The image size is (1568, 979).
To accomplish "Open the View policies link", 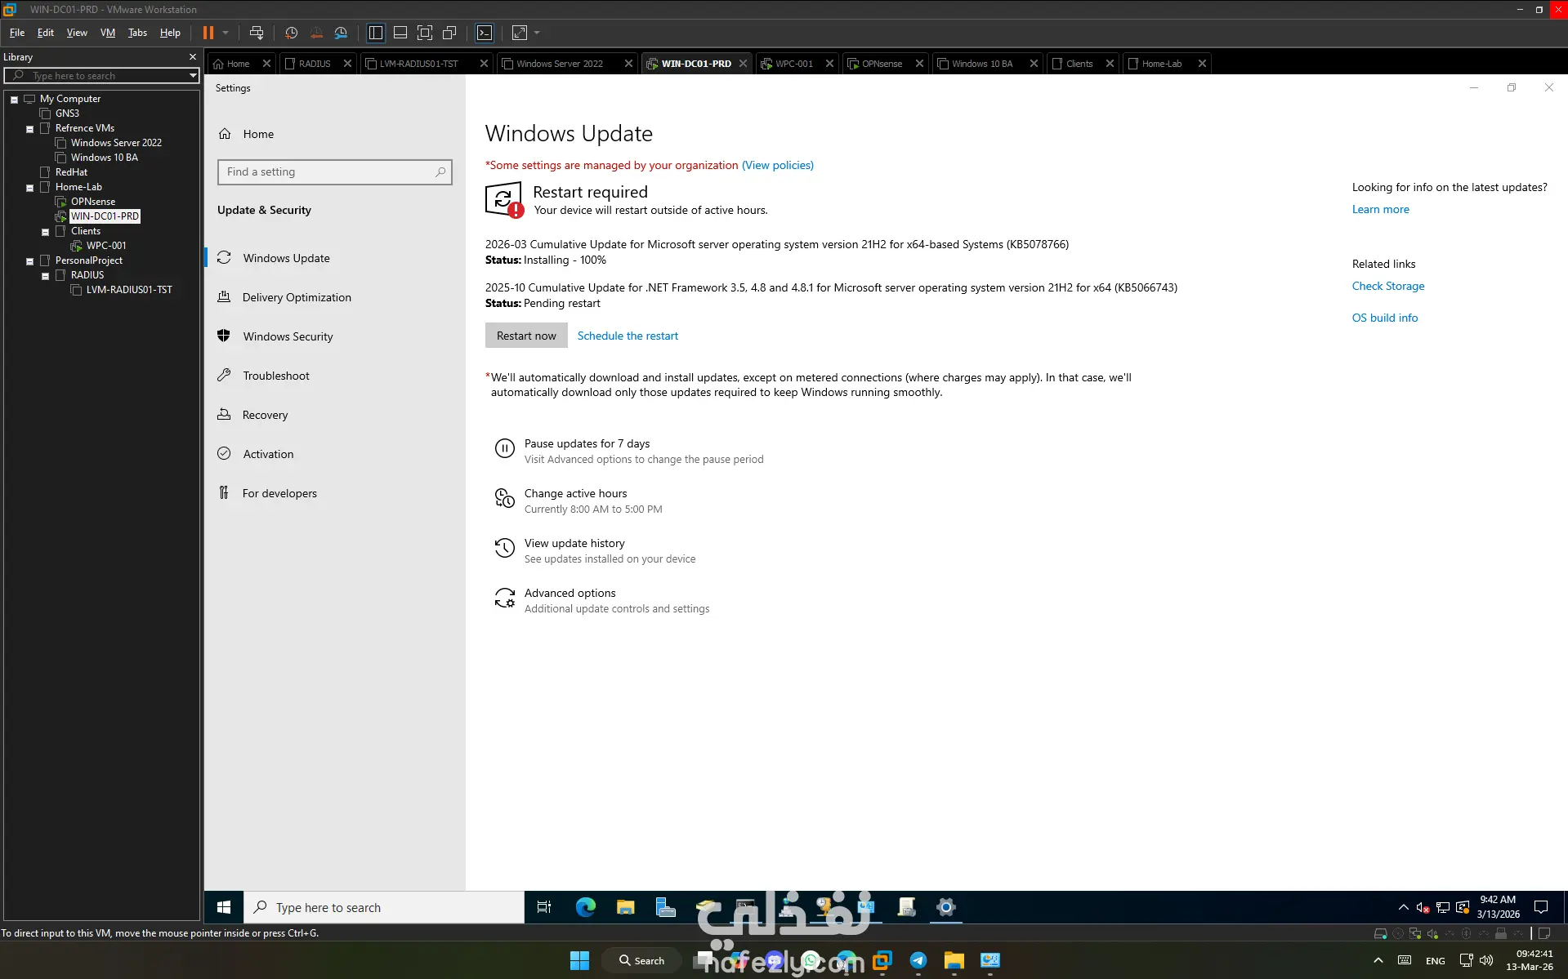I will point(778,165).
